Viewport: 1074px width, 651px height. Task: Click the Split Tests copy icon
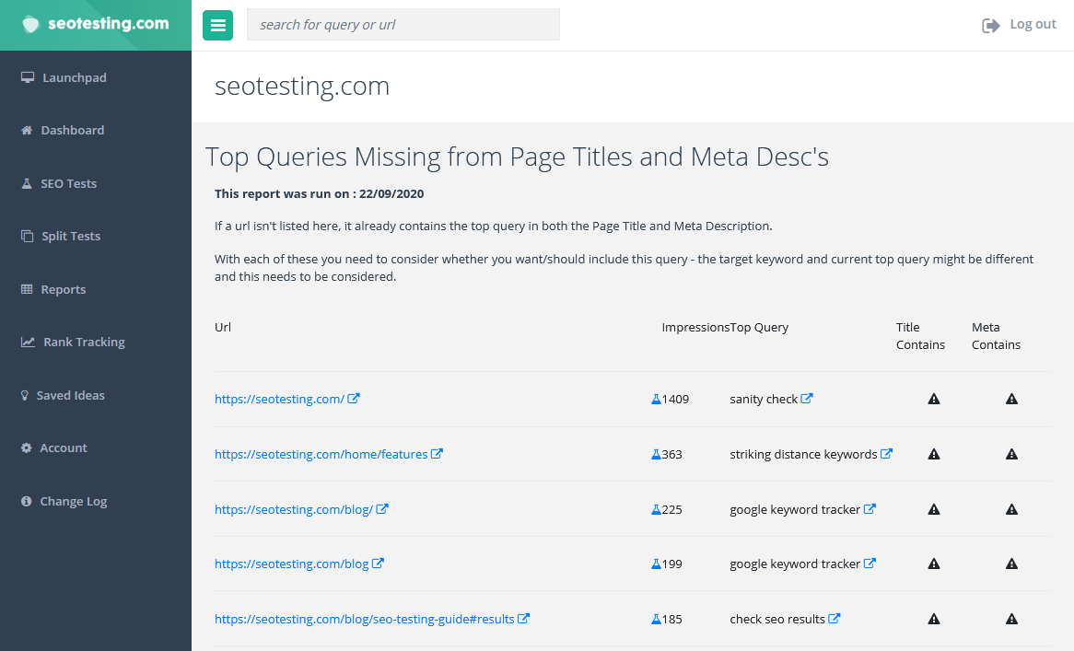coord(28,236)
